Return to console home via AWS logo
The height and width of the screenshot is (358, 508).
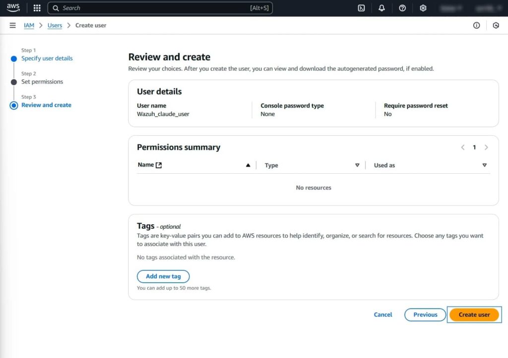(x=13, y=7)
